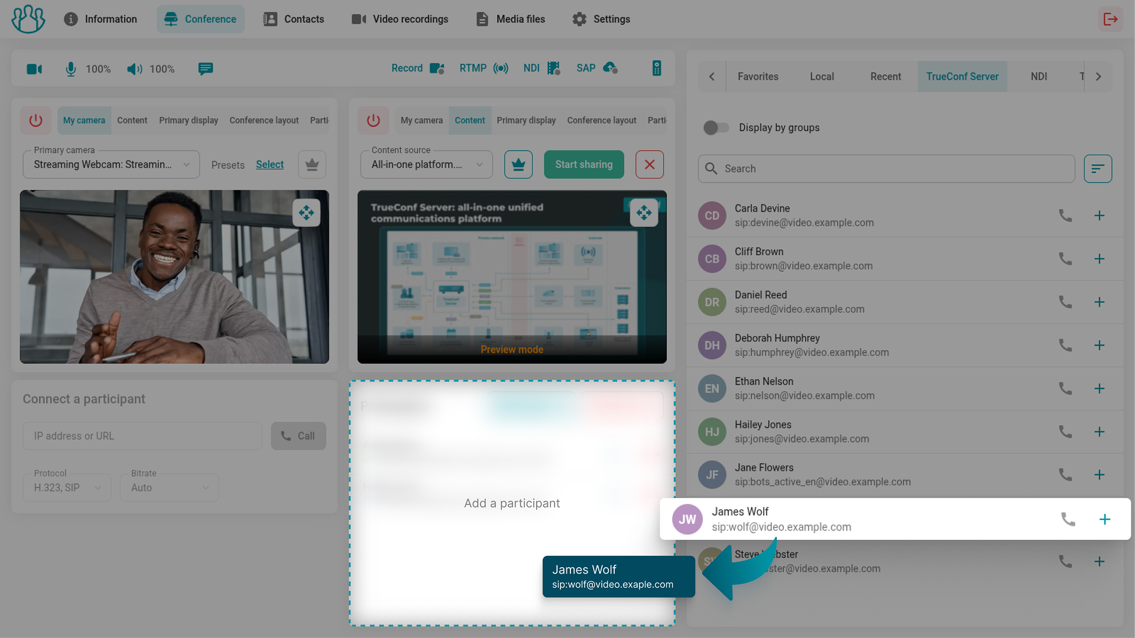Select Conference layout tab in first panel
The image size is (1135, 638).
click(264, 121)
